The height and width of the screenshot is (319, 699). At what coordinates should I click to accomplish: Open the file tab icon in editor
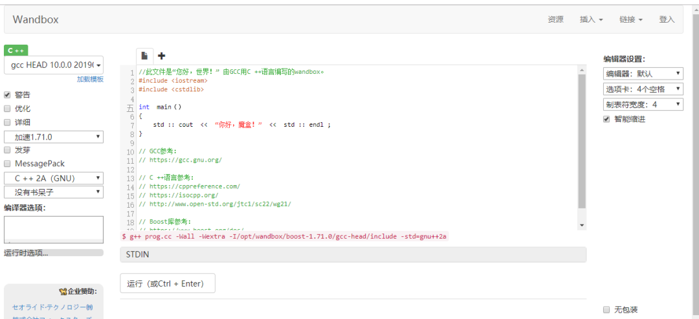point(144,56)
